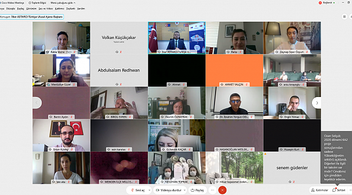
Task: Open video options arrow beside Videoyu durdur
Action: click(x=185, y=190)
